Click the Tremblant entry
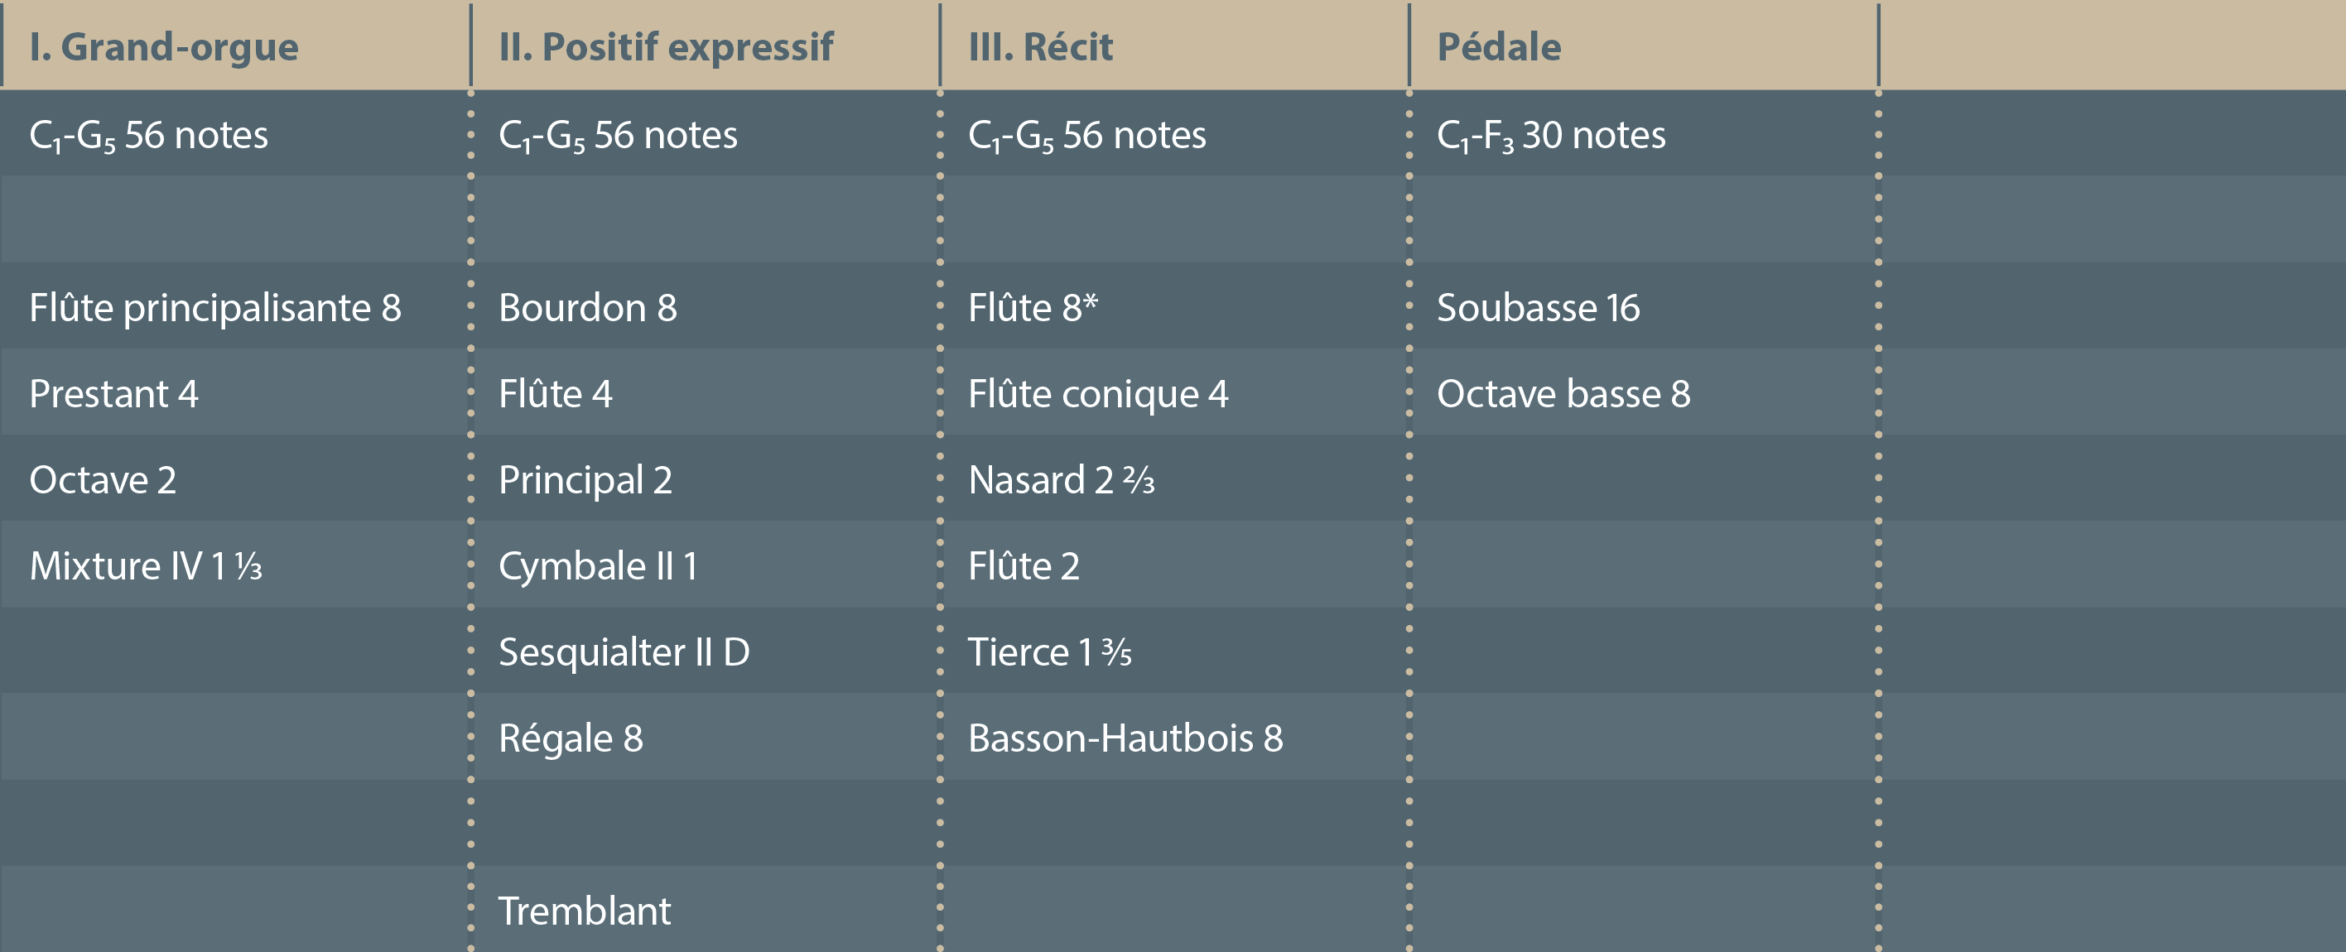This screenshot has width=2346, height=952. point(584,911)
